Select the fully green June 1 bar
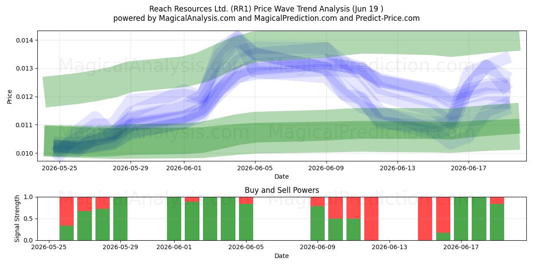Image resolution: width=533 pixels, height=266 pixels. [174, 219]
